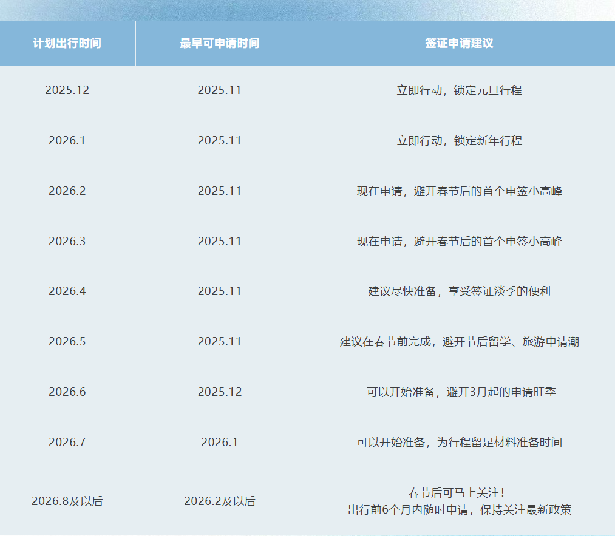This screenshot has width=615, height=536.
Task: Select the 2026.2及以后 cell
Action: point(220,502)
